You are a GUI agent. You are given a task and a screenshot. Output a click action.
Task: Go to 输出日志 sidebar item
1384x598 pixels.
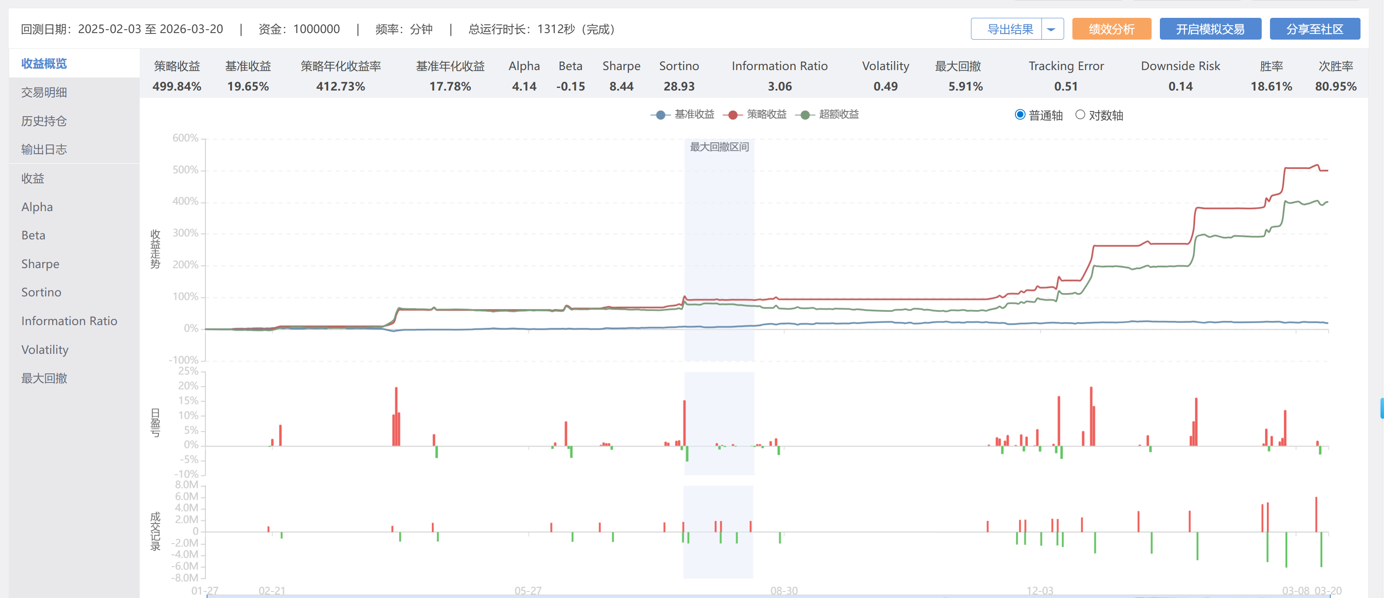coord(44,149)
